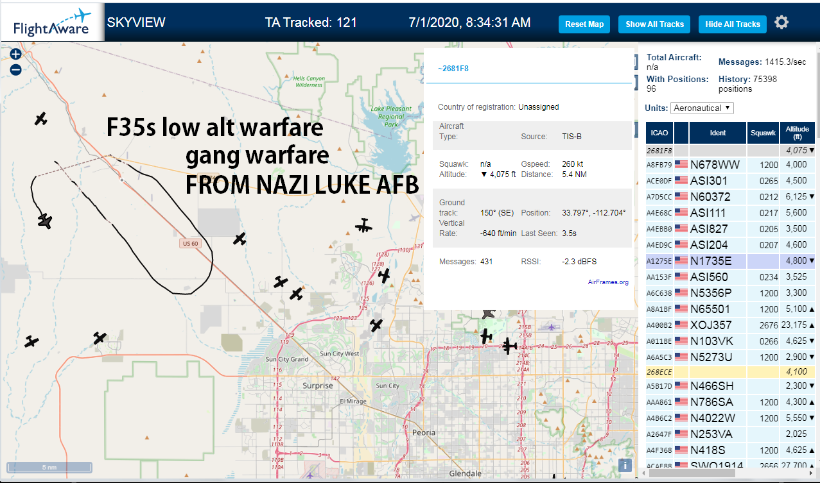
Task: Click the TA Tracked: 121 counter
Action: [311, 22]
